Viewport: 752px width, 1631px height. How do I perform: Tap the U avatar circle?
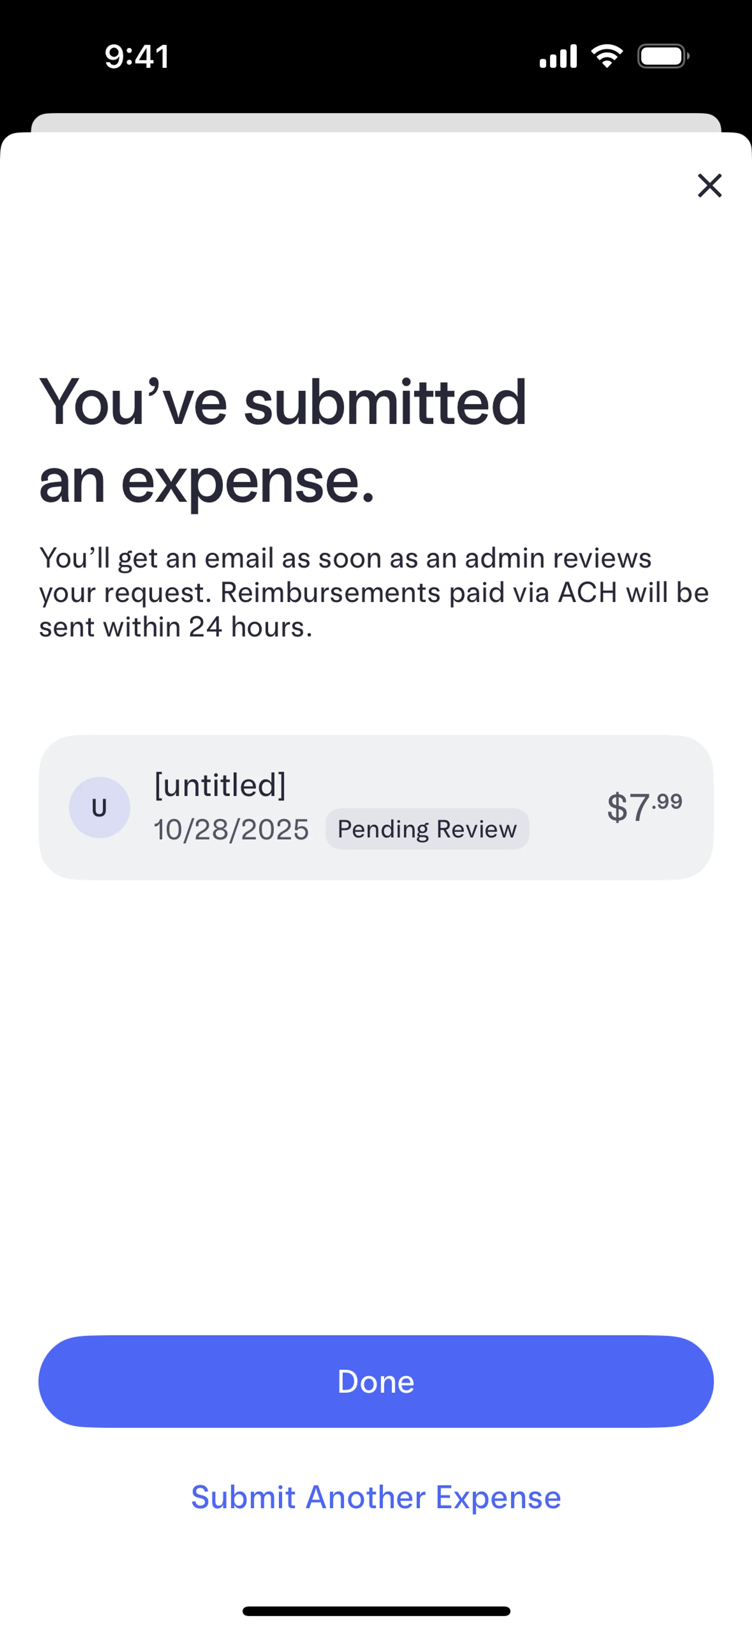pyautogui.click(x=99, y=808)
